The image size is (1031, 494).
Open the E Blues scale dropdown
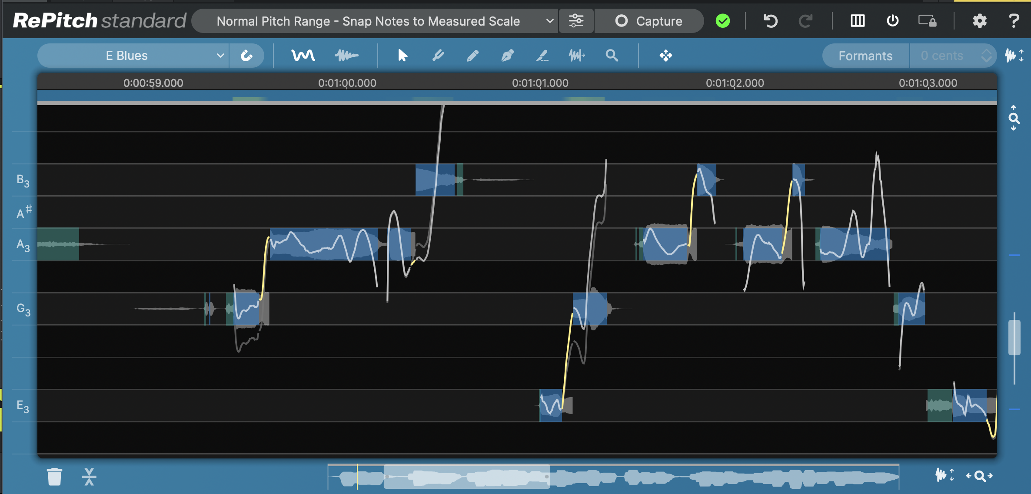[x=133, y=56]
